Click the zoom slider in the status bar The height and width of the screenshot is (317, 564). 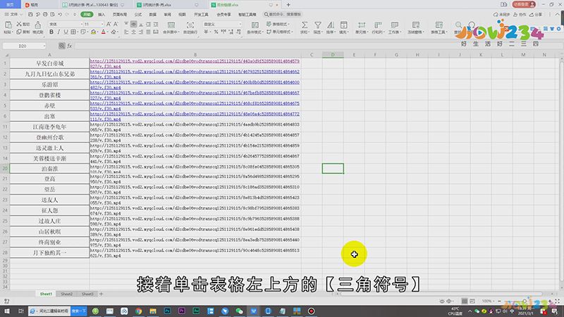pyautogui.click(x=525, y=302)
